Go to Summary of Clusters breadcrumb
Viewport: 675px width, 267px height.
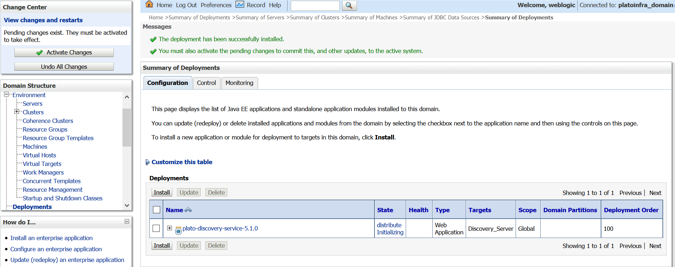tap(315, 18)
